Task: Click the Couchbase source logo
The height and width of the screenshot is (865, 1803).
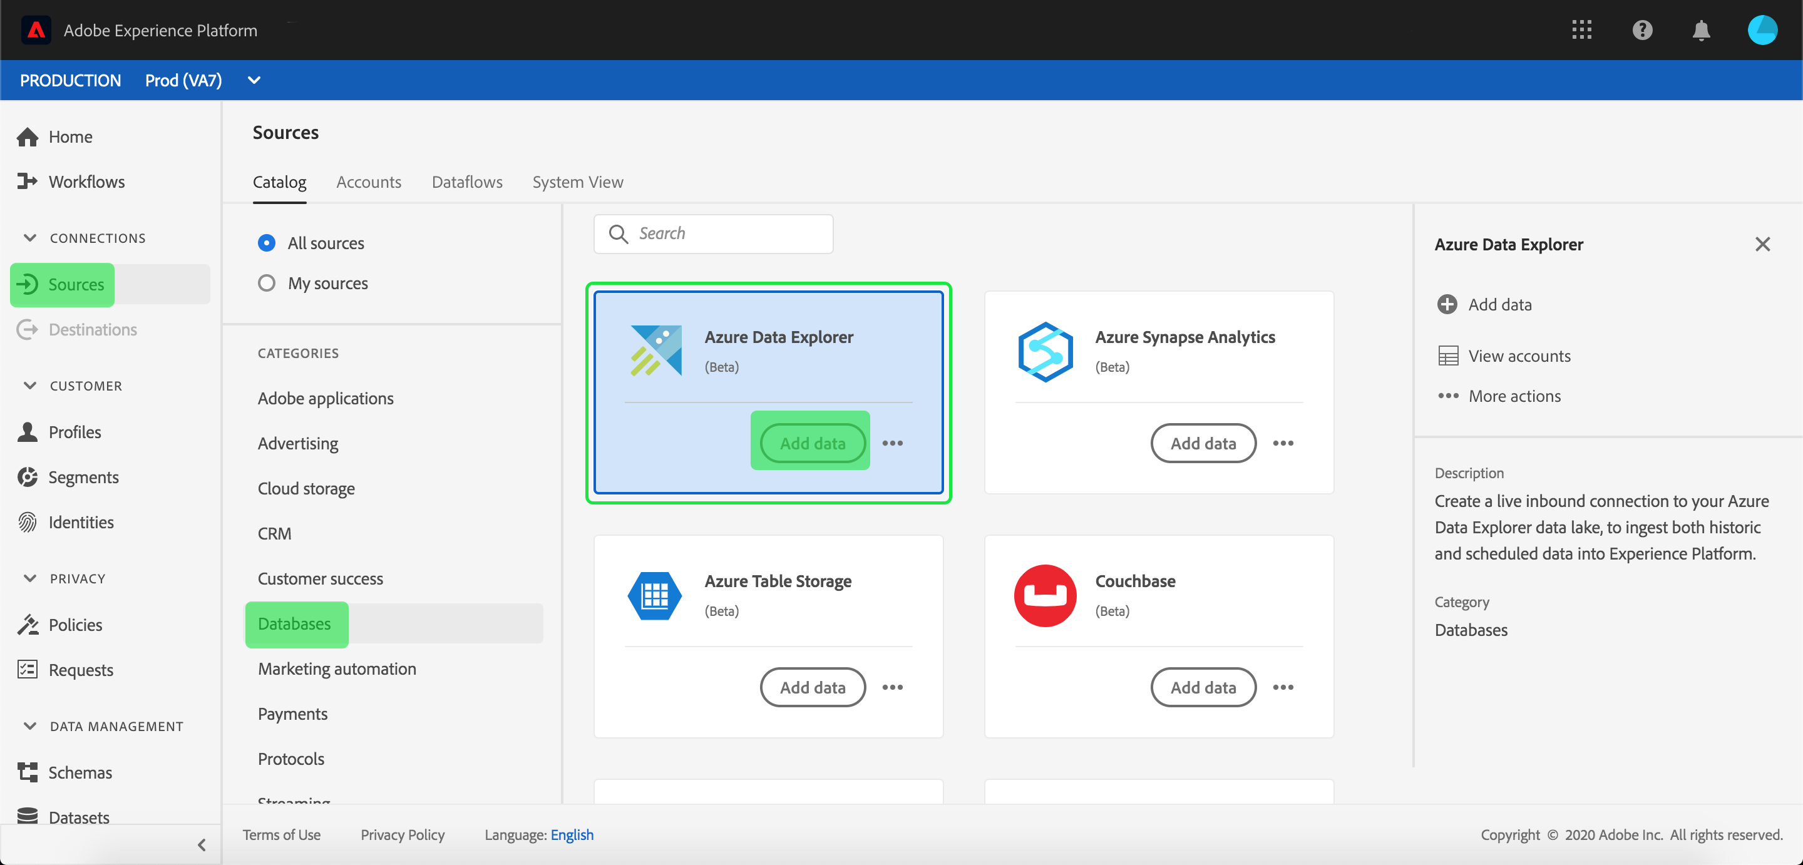Action: click(x=1045, y=596)
